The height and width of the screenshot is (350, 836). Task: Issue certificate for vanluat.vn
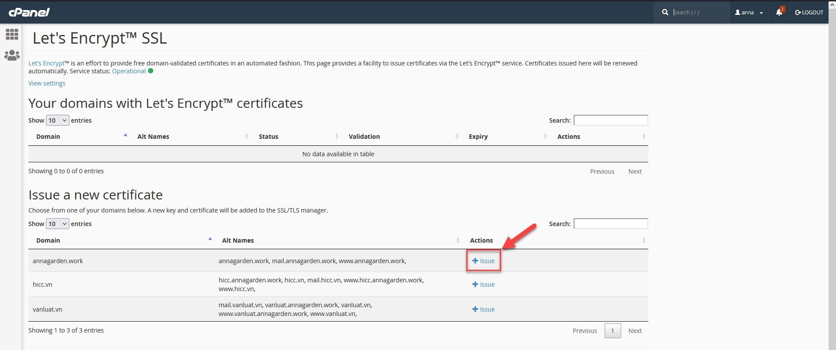point(483,309)
